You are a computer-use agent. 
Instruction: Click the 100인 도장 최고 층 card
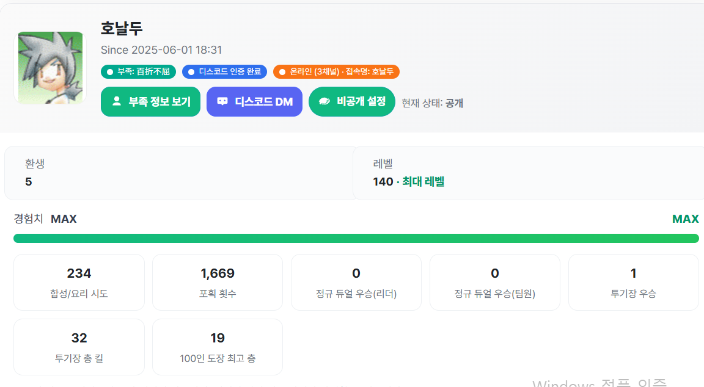(218, 347)
